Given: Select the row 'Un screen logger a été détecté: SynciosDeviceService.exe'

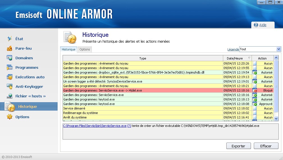Looking at the screenshot, I should (x=168, y=81).
